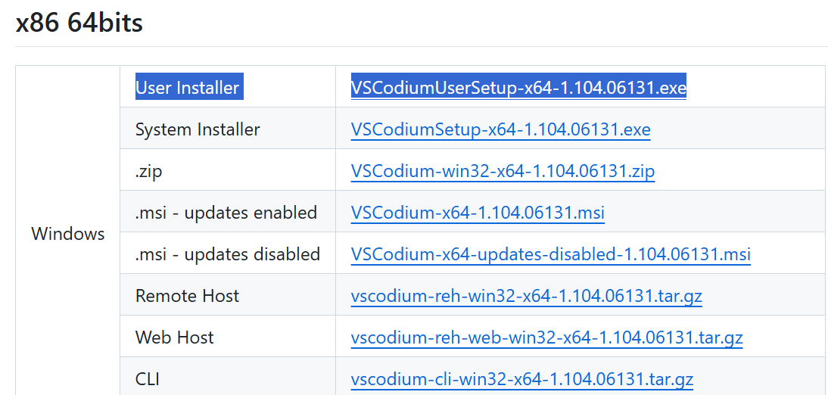Click the ".msi - updates enabled" label
This screenshot has height=395, width=828.
226,213
